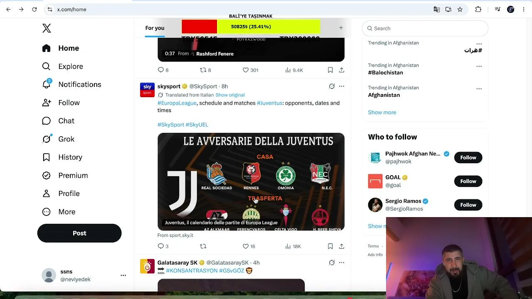Reload the page with browser refresh icon

click(x=34, y=9)
